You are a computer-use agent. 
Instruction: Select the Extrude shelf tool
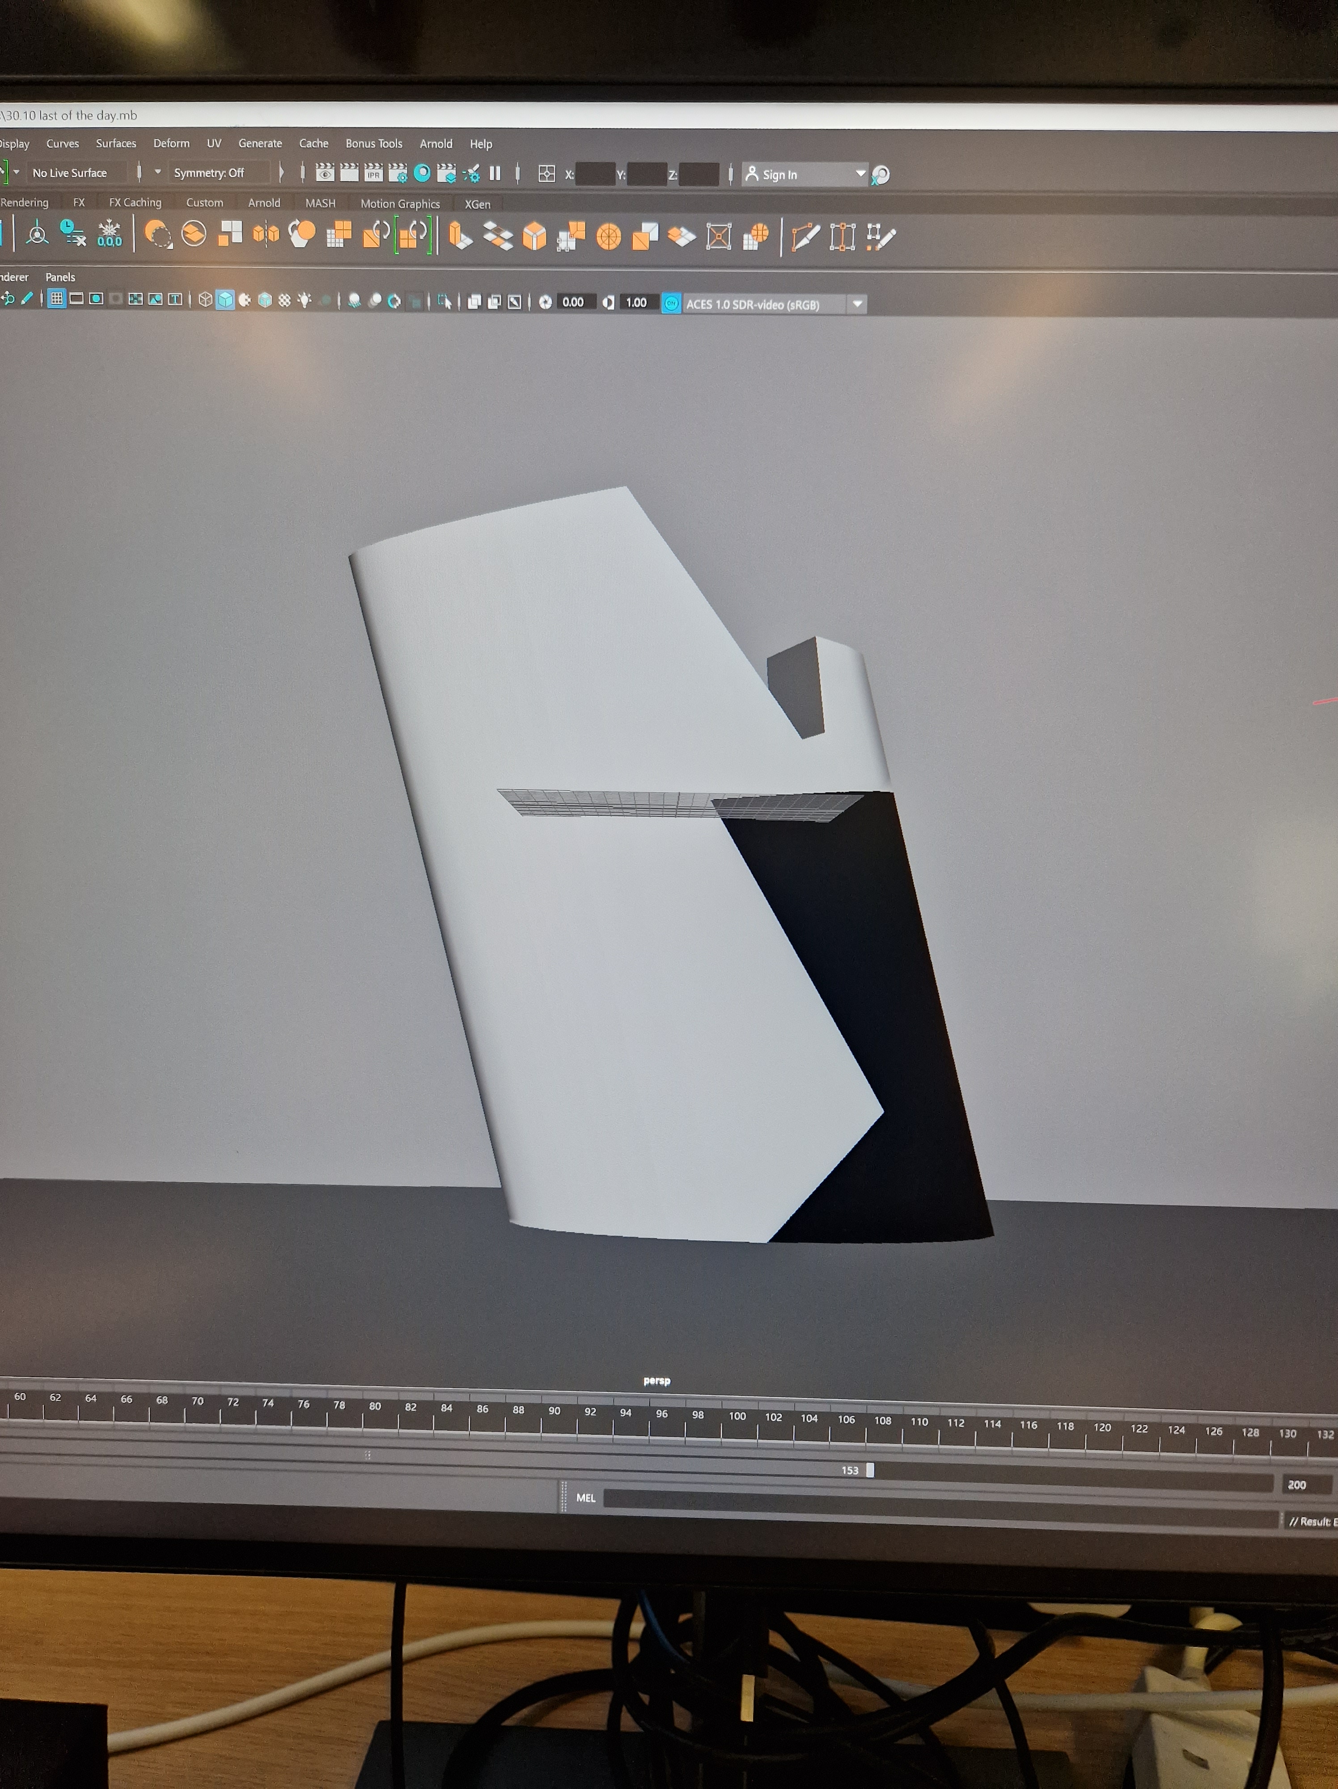point(461,236)
